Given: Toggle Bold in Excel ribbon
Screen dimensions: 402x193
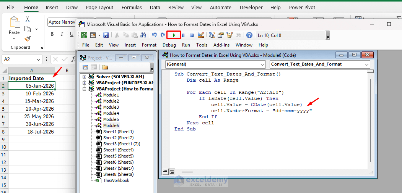Looking at the screenshot, I should [52, 34].
